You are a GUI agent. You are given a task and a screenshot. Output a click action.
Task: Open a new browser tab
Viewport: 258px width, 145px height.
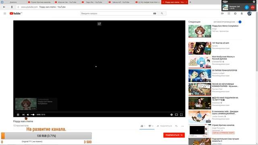tap(190, 2)
